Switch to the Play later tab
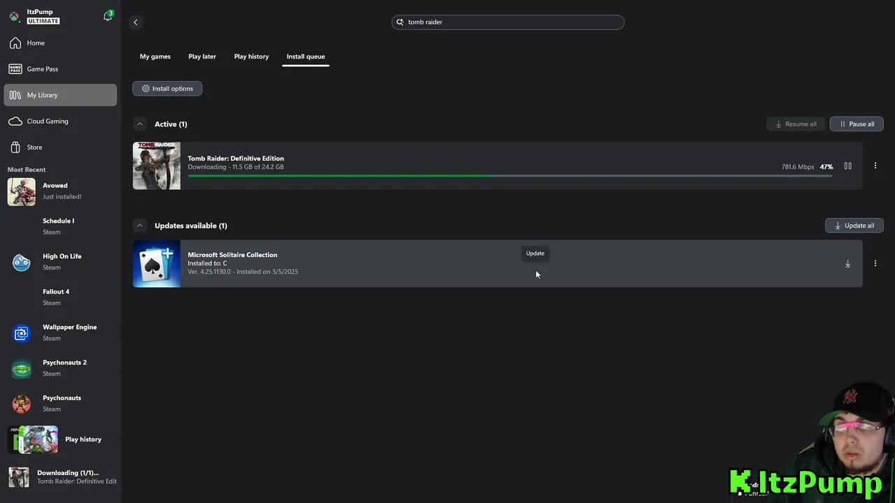The image size is (895, 503). pyautogui.click(x=202, y=57)
